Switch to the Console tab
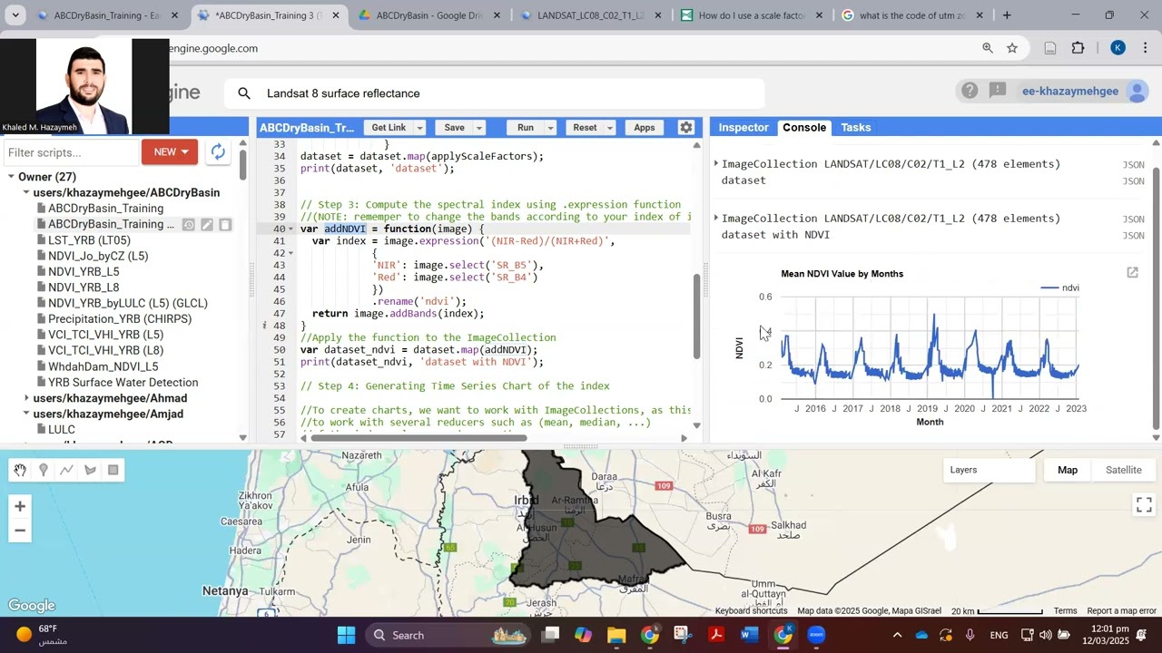Image resolution: width=1162 pixels, height=653 pixels. tap(804, 128)
